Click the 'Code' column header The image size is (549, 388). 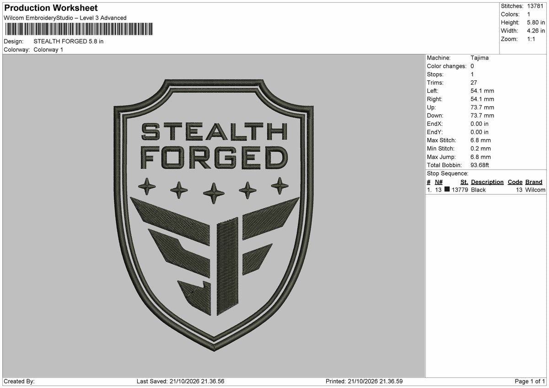[515, 182]
